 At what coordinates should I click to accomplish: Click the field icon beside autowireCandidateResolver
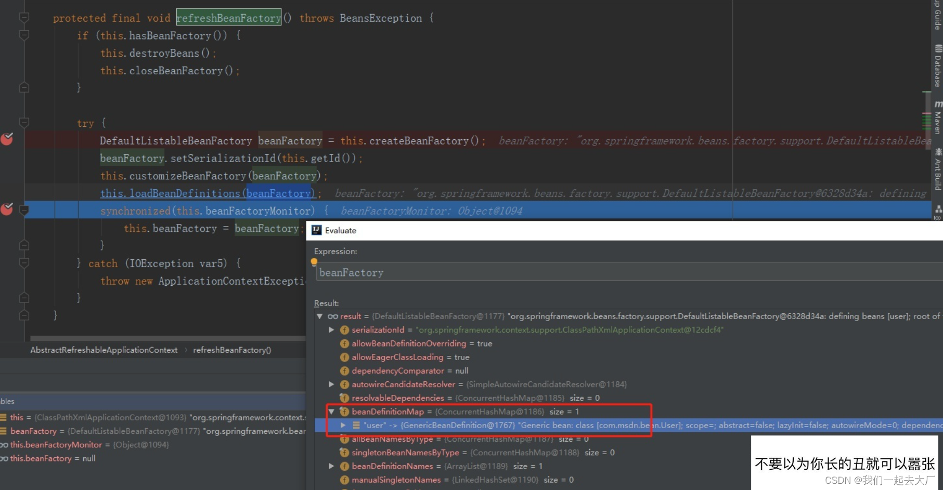pyautogui.click(x=344, y=385)
